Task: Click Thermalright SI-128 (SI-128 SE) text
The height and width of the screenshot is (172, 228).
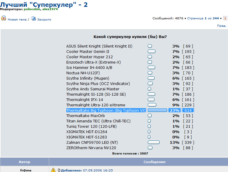Action: point(96,94)
